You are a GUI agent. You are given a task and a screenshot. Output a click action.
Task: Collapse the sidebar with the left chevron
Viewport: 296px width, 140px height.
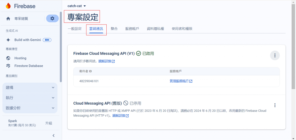point(53,135)
